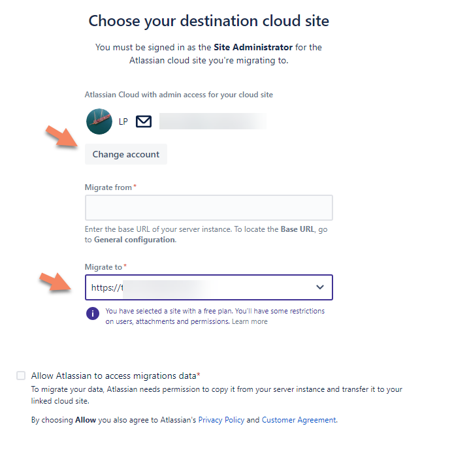469x450 pixels.
Task: Open the Privacy Policy link
Action: (221, 420)
